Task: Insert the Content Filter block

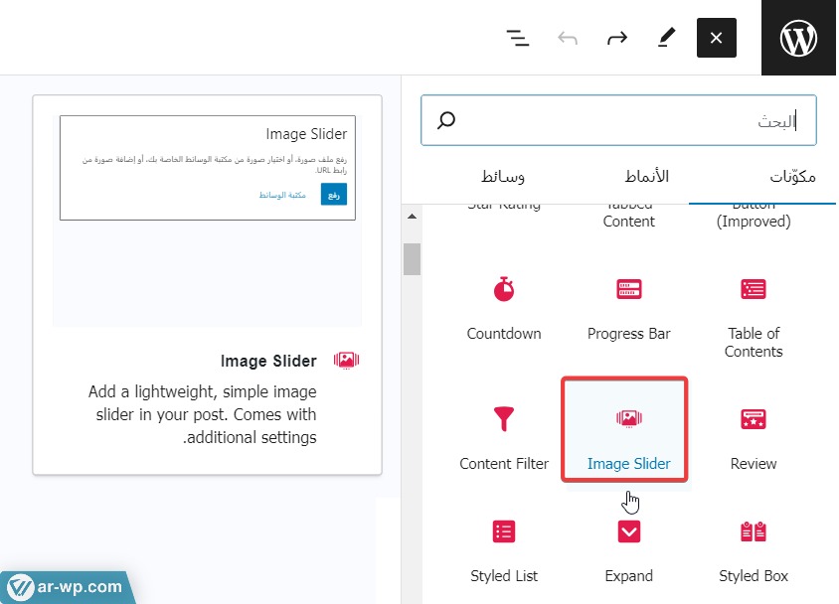Action: point(504,435)
